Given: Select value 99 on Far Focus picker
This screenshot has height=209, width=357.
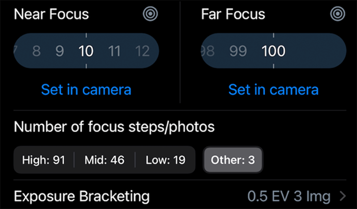Looking at the screenshot, I should click(238, 51).
